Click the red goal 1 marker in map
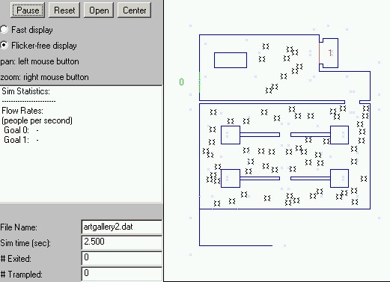This screenshot has height=282, width=390. (330, 53)
